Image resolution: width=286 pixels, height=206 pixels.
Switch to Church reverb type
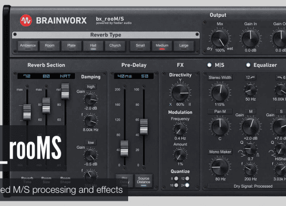[115, 46]
